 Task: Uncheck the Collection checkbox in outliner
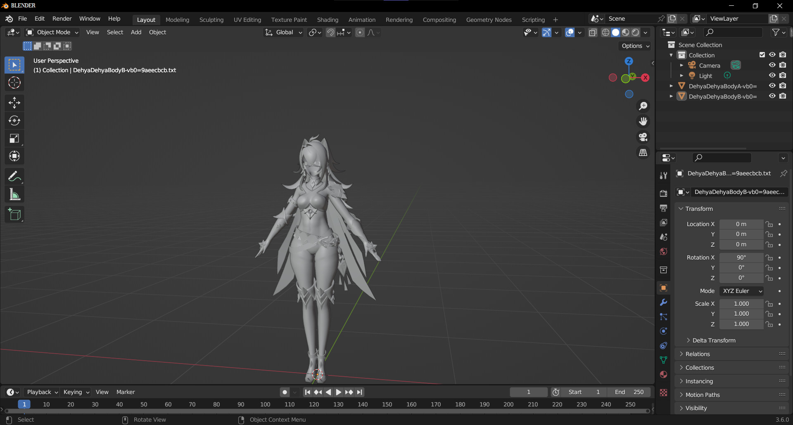point(762,54)
